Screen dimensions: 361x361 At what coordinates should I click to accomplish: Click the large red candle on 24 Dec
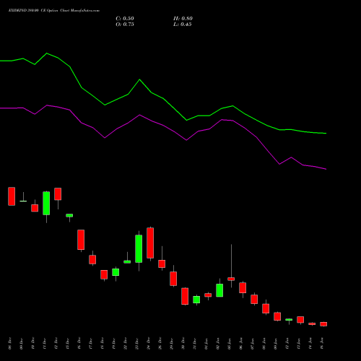[x=150, y=243]
